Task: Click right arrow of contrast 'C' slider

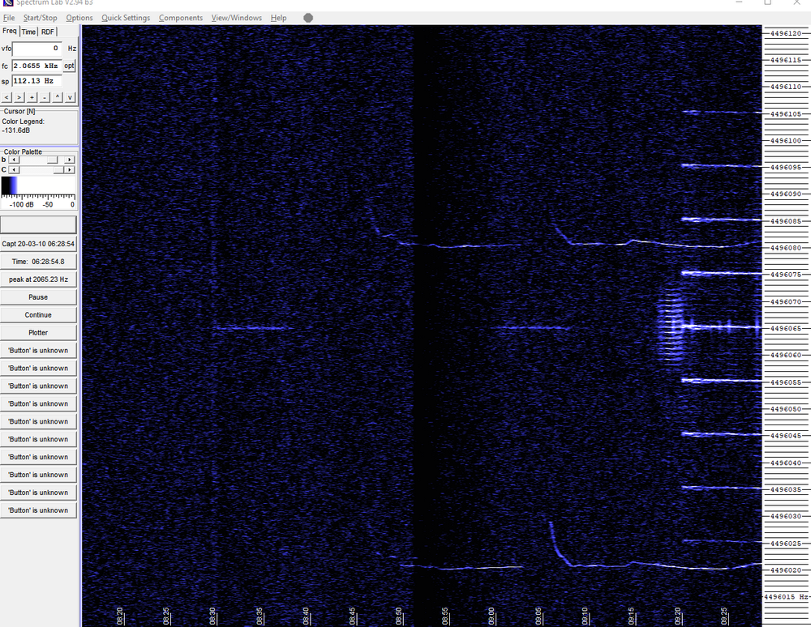Action: [x=70, y=169]
